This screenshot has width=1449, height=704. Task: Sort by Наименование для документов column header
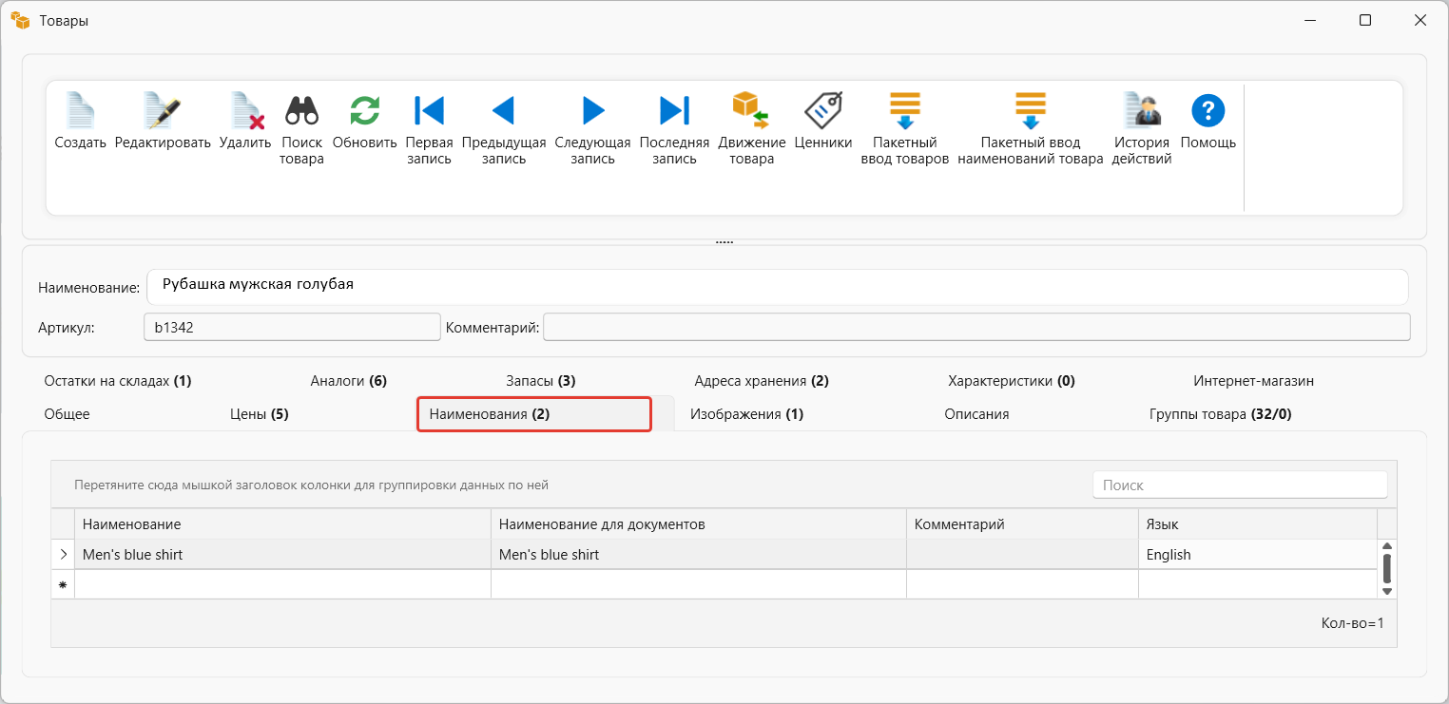[699, 524]
